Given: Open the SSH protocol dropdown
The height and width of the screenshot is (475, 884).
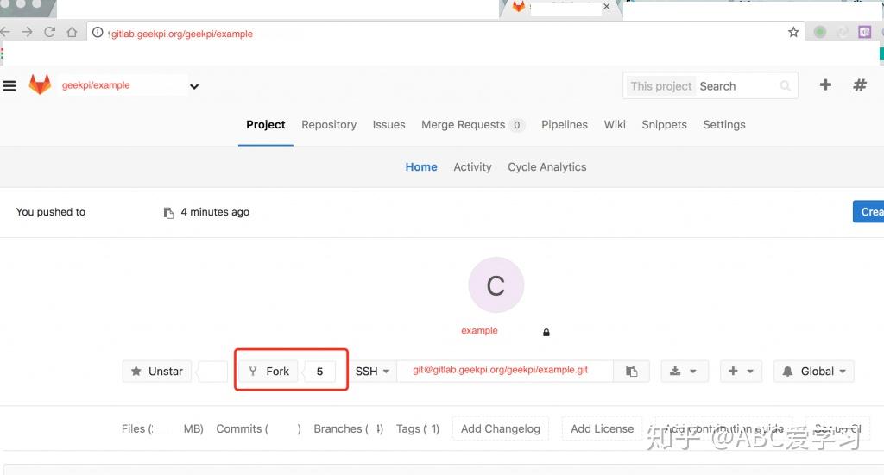Looking at the screenshot, I should 372,372.
